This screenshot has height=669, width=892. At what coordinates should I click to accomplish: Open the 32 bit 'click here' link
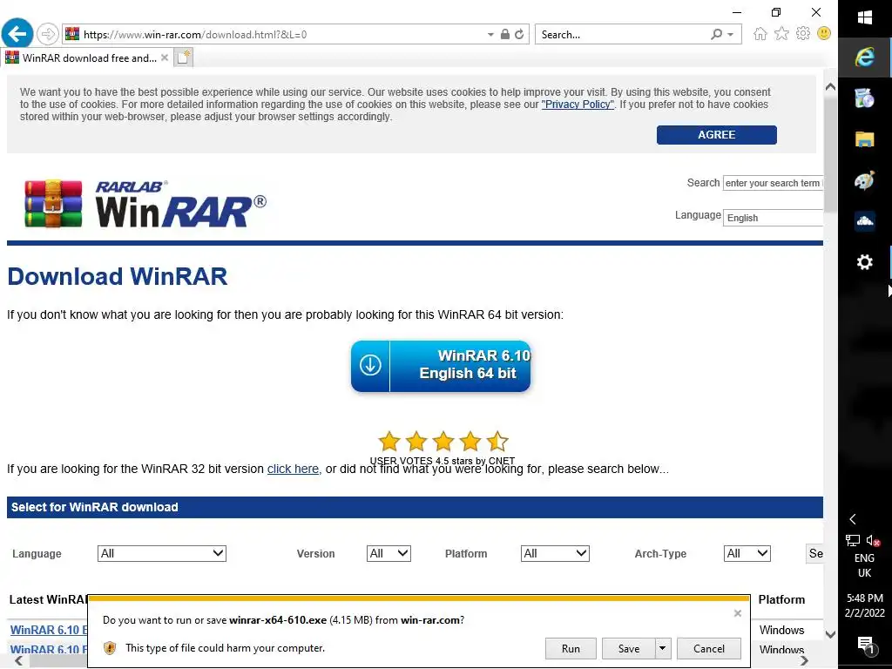click(x=294, y=469)
